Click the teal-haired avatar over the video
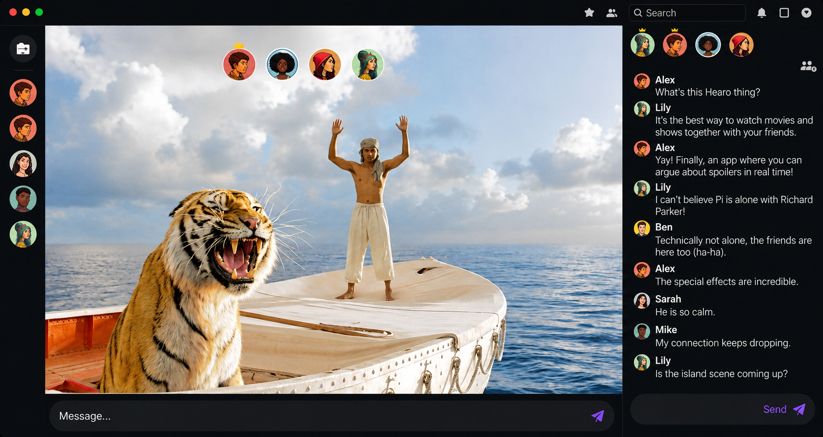Image resolution: width=823 pixels, height=437 pixels. click(367, 64)
